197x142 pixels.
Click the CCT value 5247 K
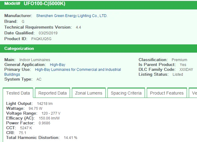pos(26,128)
